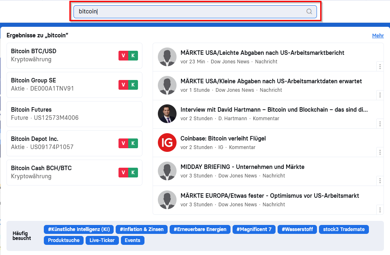Select #Magnificent 7 tag
Image resolution: width=390 pixels, height=255 pixels.
coord(254,229)
